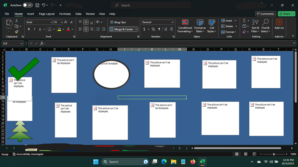The width and height of the screenshot is (298, 167).
Task: Open Sort & Filter dropdown
Action: (255, 26)
